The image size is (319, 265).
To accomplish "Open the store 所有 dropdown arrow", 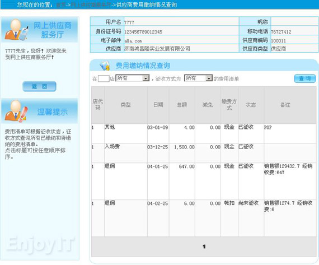I will pos(146,78).
